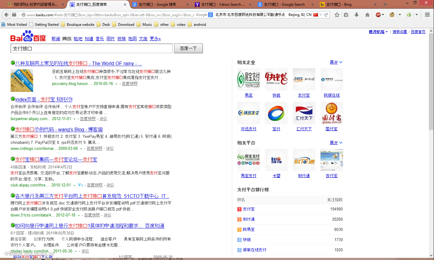Click the Greasemonkey monkey icon
434x260 pixels.
392,15
